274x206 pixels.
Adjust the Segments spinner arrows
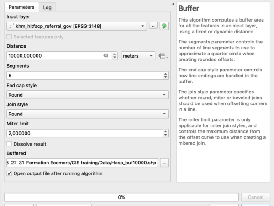coord(165,76)
